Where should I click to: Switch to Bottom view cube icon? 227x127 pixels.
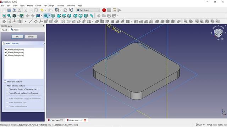point(81,16)
